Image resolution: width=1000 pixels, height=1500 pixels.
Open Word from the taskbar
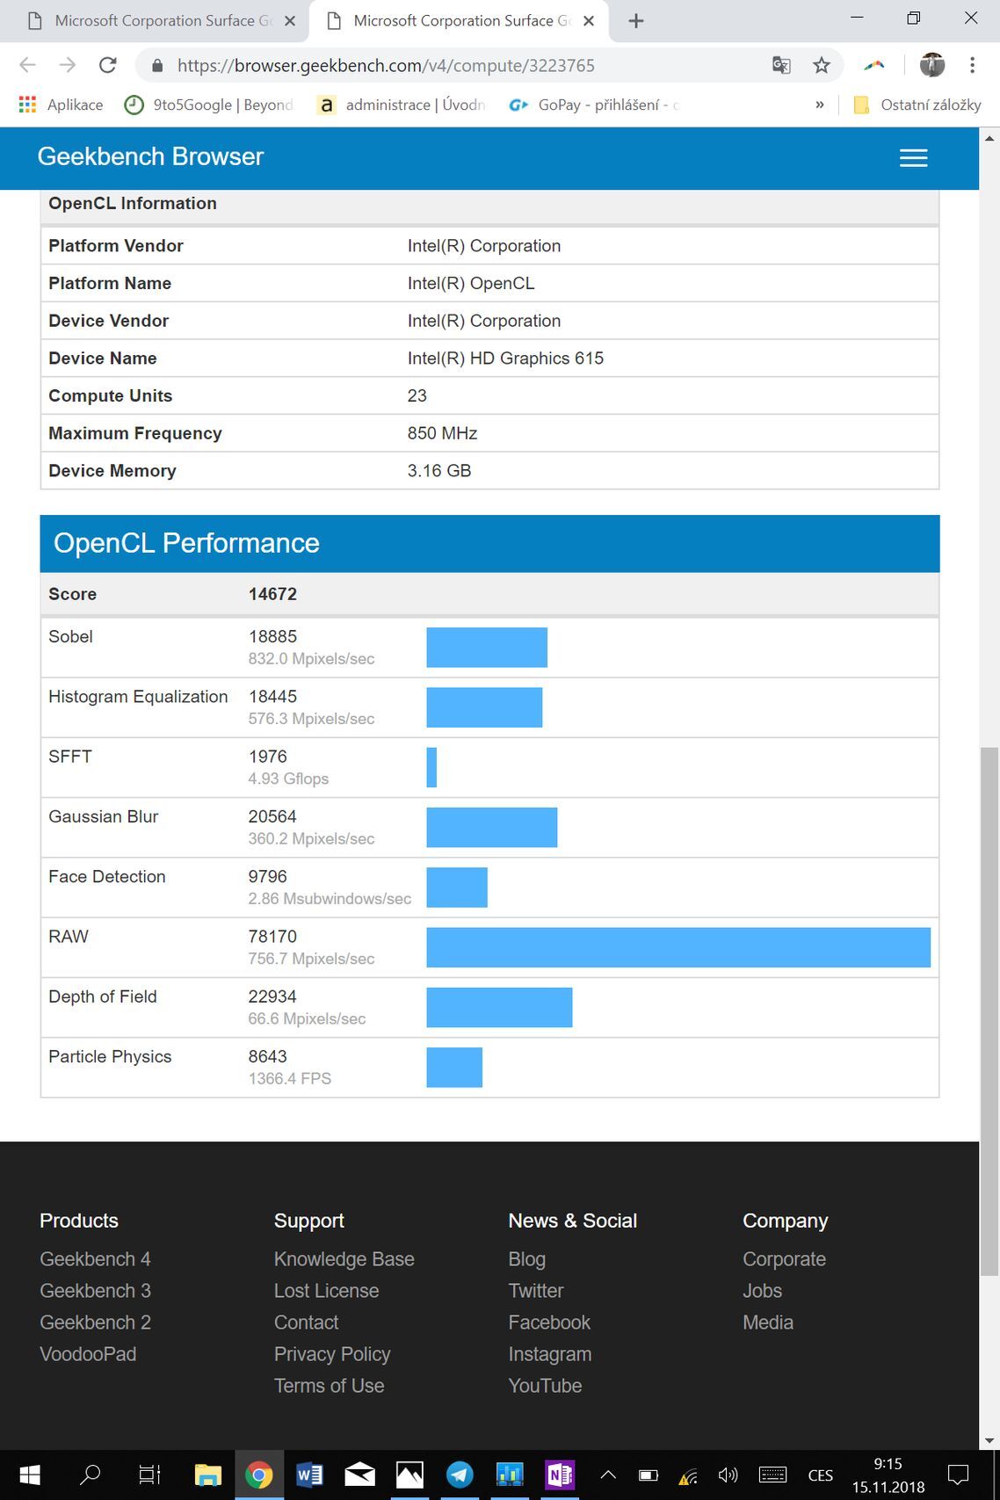pyautogui.click(x=309, y=1475)
